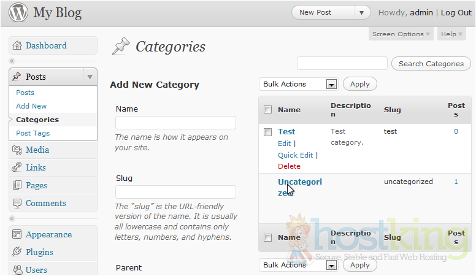Click the Plugins plug icon
This screenshot has width=476, height=276.
point(17,253)
